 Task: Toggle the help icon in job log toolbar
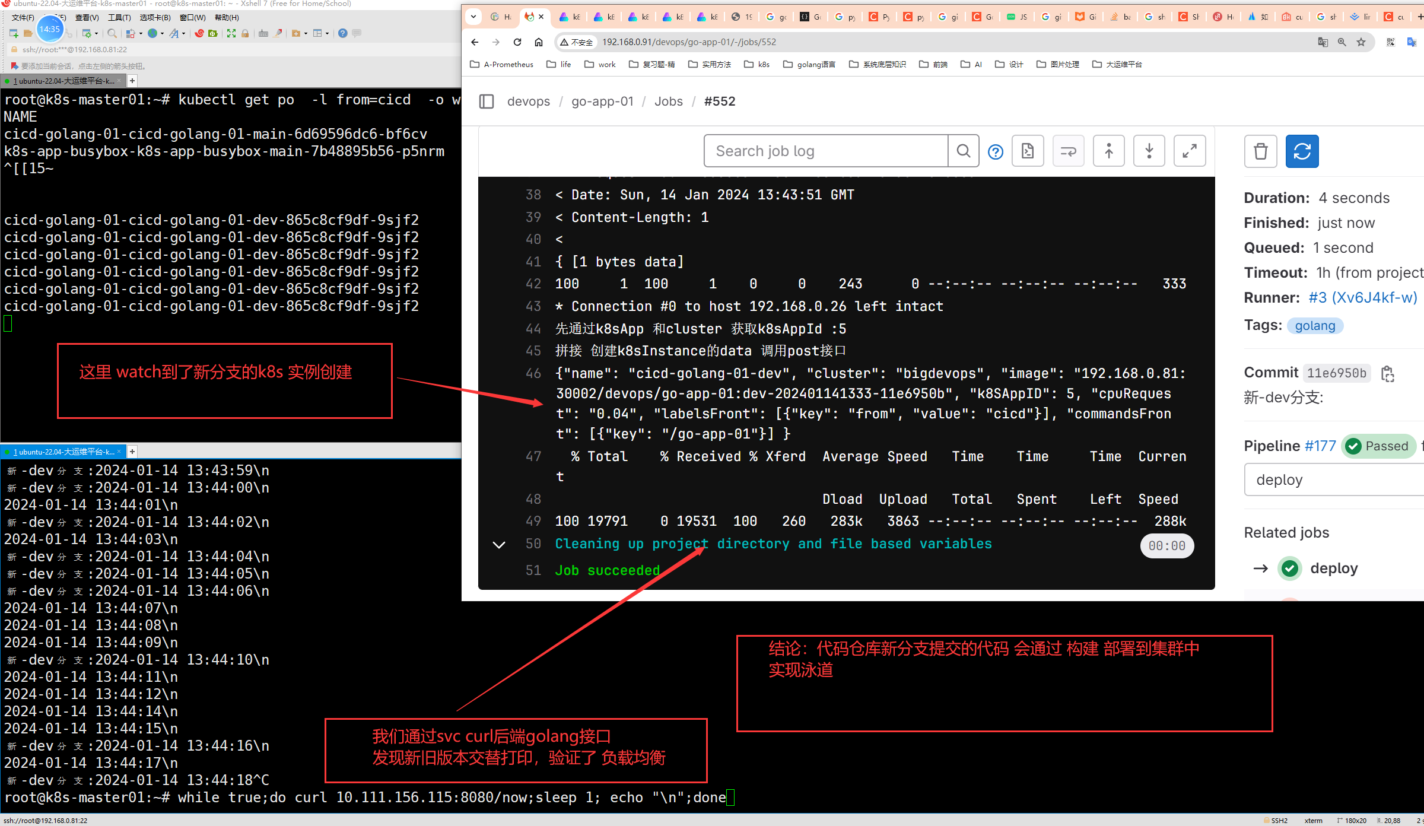(996, 151)
